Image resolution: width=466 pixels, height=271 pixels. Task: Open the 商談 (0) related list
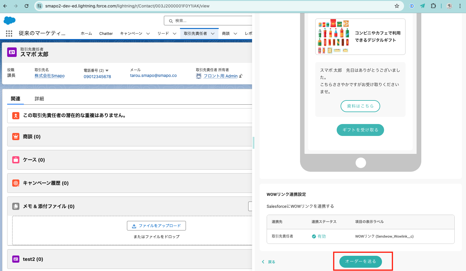pos(32,137)
